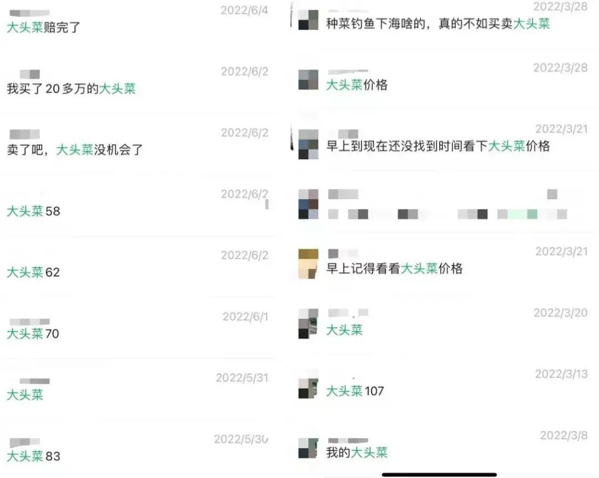Screen dimensions: 599x478
Task: Click avatar next to '大头菜107' message
Action: pos(308,388)
